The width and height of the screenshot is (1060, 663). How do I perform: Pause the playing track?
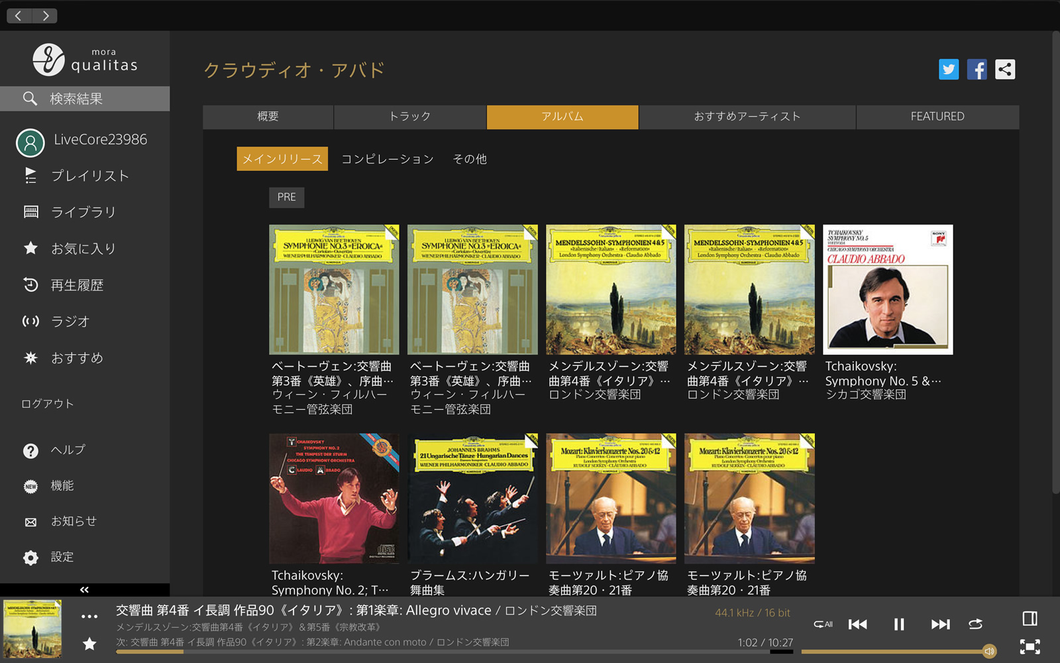click(x=899, y=625)
